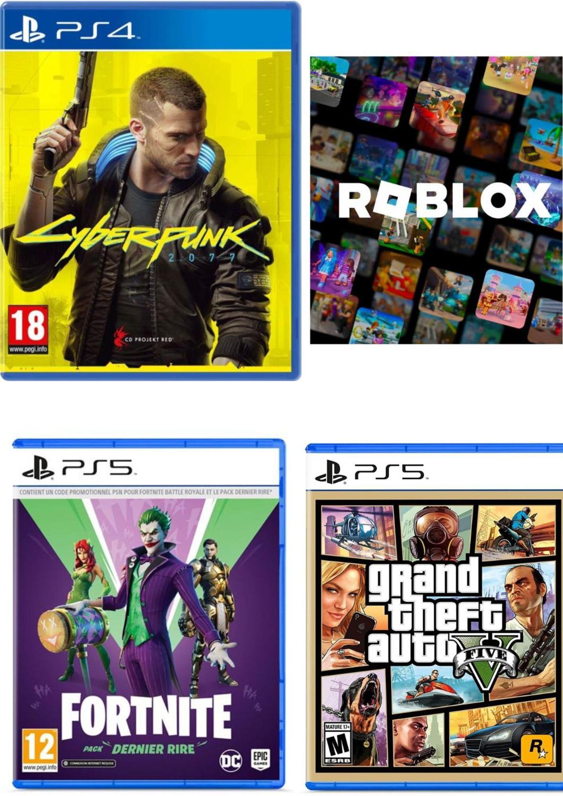Click the helicopter panel on GTA cover
The width and height of the screenshot is (563, 796).
click(x=357, y=532)
